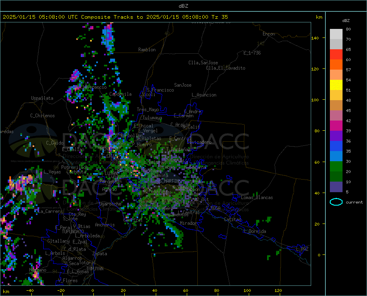
Task: Click the cyan 'current' ellipse legend icon
Action: point(336,202)
